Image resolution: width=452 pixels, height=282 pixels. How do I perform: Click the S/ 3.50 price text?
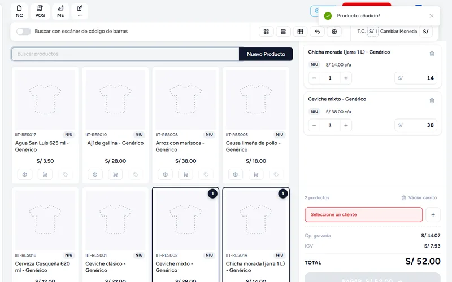point(45,161)
